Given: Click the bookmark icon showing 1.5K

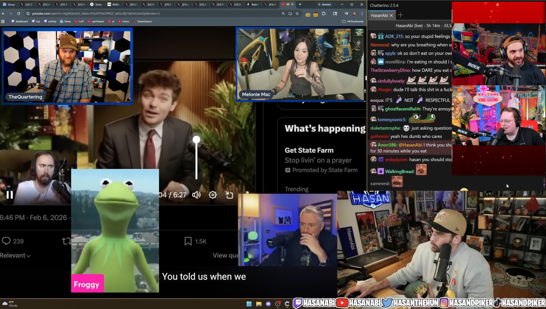Looking at the screenshot, I should (188, 241).
